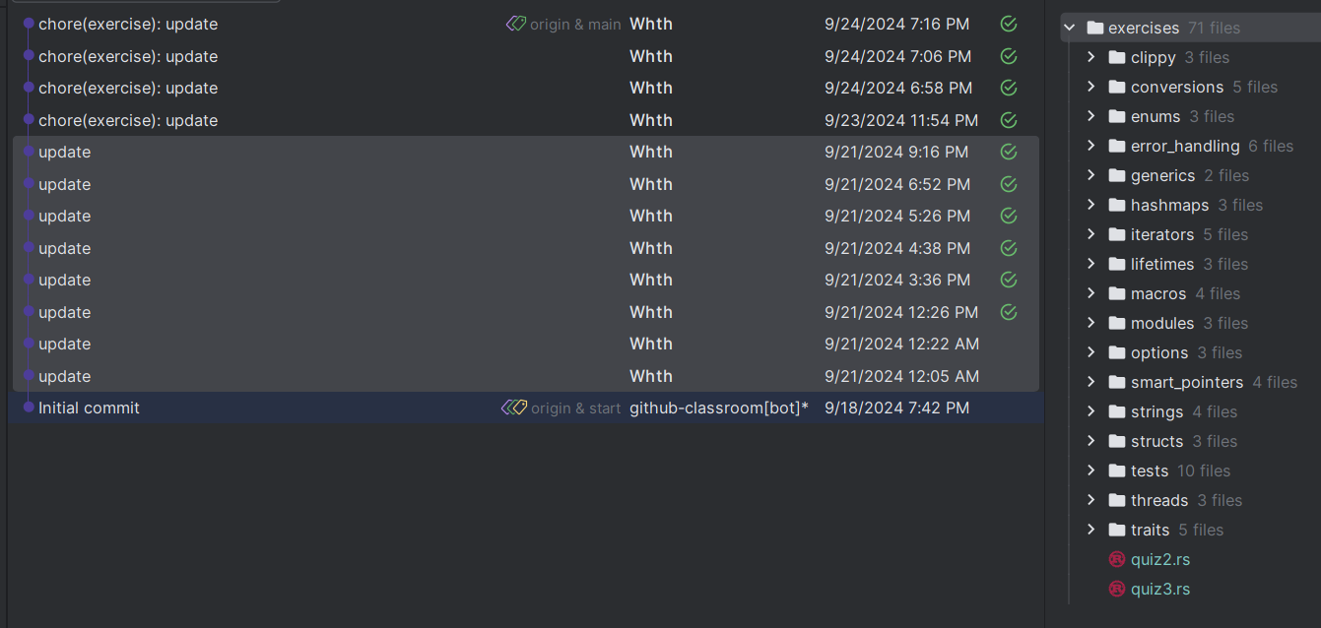Viewport: 1321px width, 628px height.
Task: Select the hashmaps folder in tree
Action: click(1169, 205)
